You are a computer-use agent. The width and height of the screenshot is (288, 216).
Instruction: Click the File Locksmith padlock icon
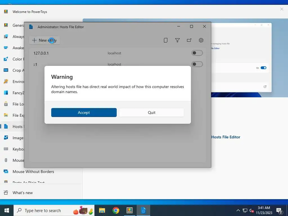[x=6, y=104]
